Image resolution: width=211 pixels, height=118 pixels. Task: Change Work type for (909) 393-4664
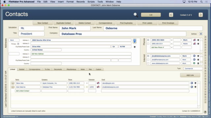point(187,40)
